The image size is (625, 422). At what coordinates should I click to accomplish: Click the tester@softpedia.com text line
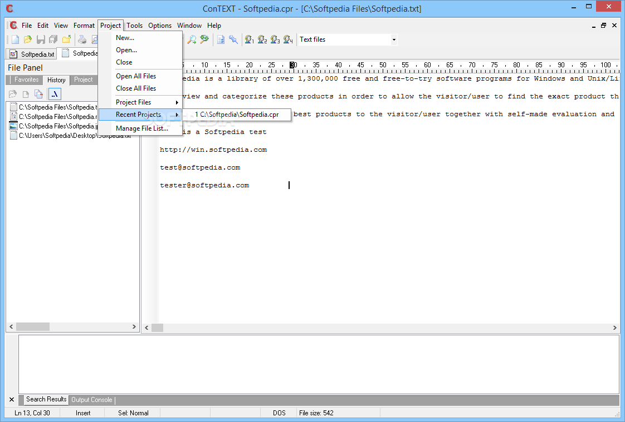point(204,185)
